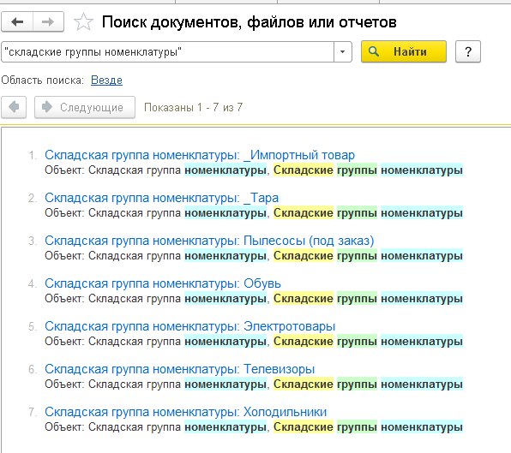Screen dimensions: 511x453
Task: Open the Телевизоры search result
Action: click(x=179, y=369)
